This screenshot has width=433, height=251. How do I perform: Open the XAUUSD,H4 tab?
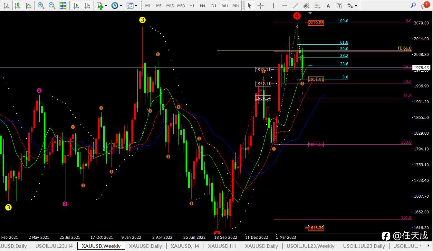coord(185,246)
